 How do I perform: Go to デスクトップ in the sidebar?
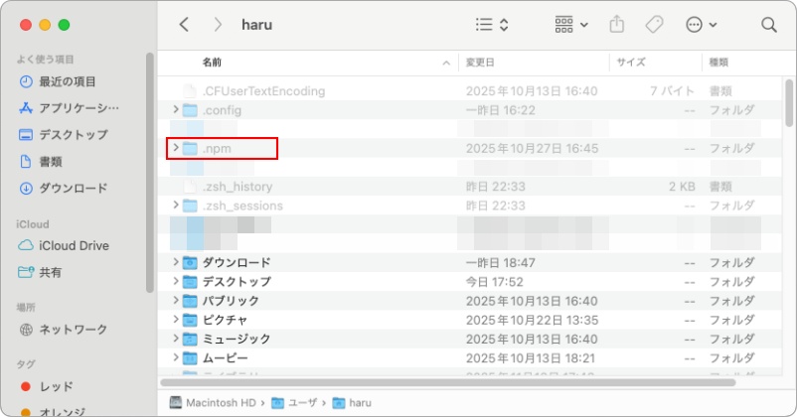pos(73,134)
